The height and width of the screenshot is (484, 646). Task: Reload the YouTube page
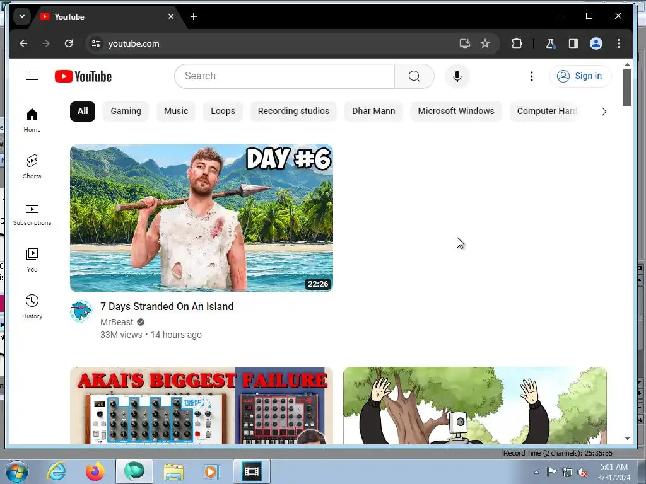tap(69, 43)
